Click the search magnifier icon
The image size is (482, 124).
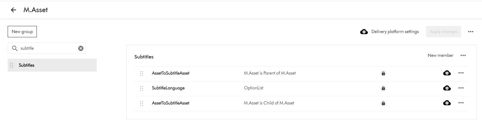tap(15, 48)
